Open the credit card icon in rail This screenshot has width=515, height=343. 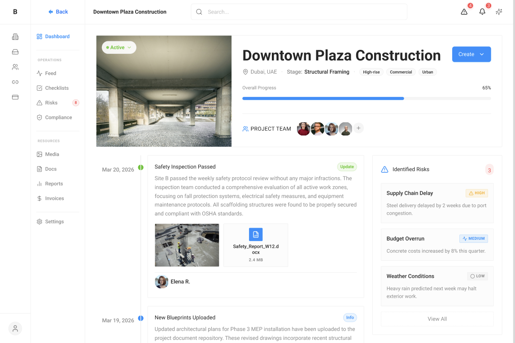[x=15, y=97]
